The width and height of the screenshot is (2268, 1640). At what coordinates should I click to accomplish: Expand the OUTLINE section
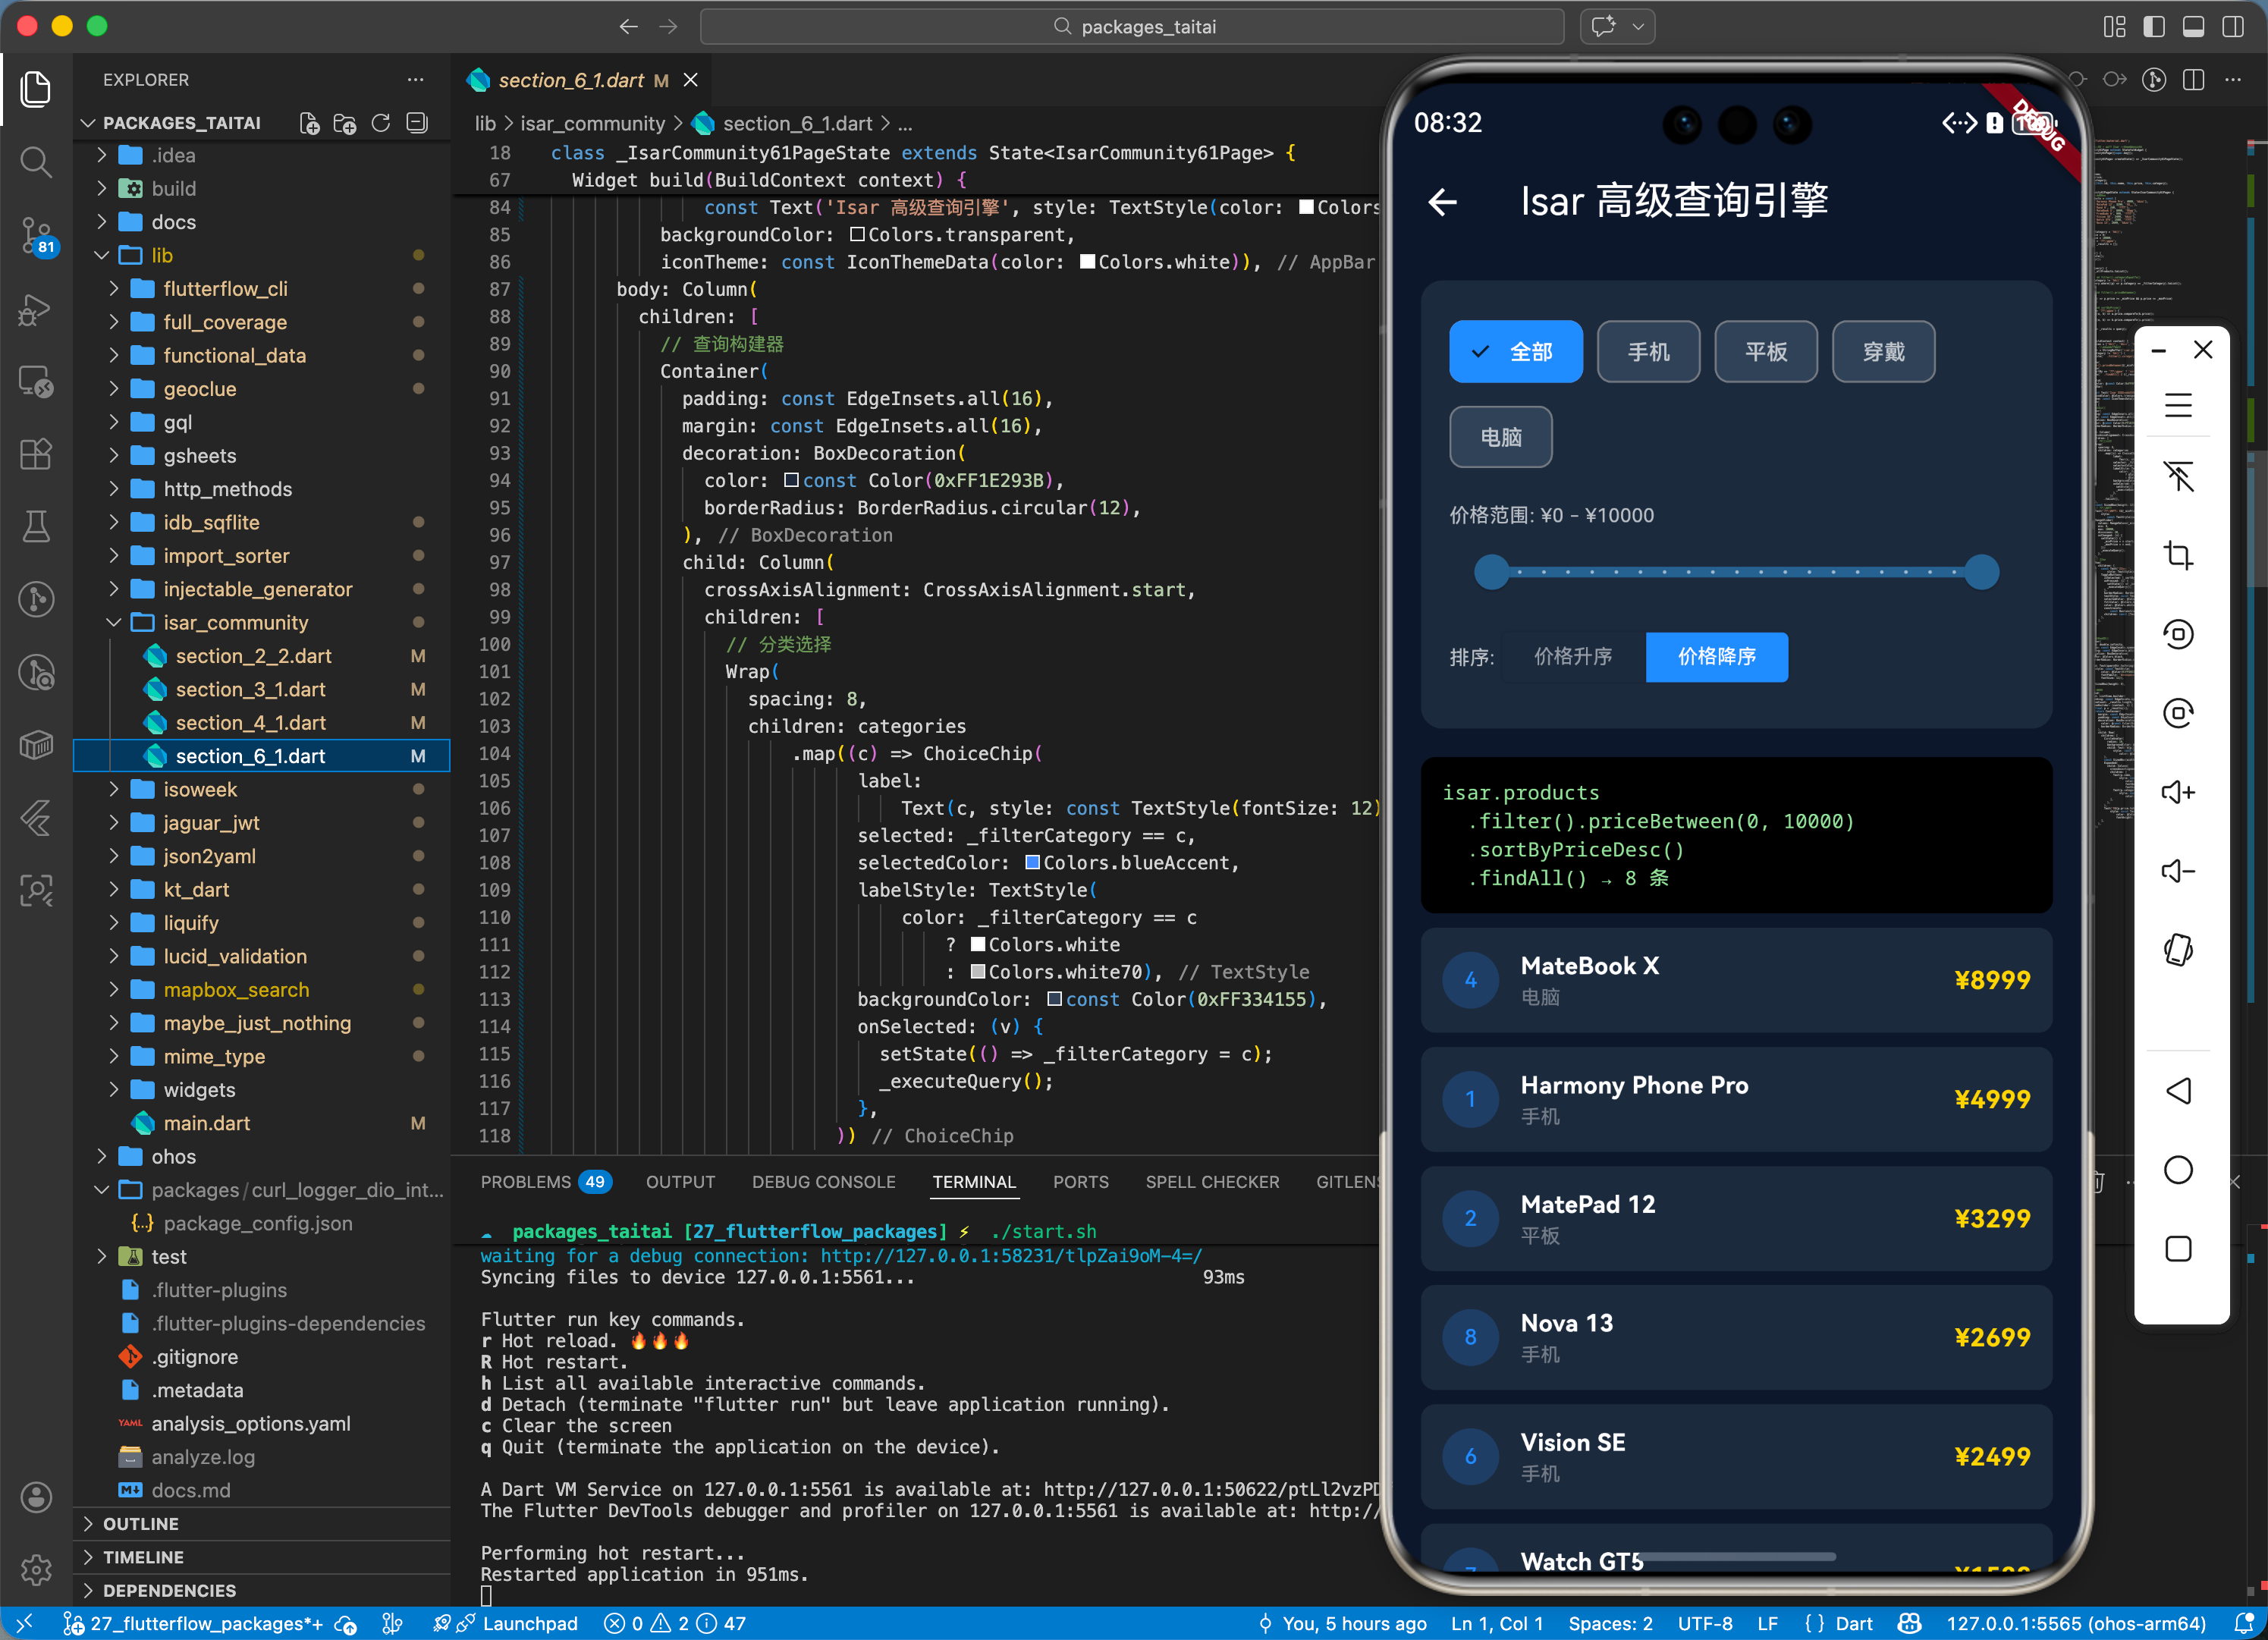140,1523
